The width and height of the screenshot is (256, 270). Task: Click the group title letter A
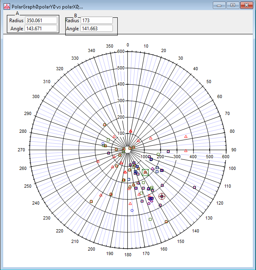[17, 13]
